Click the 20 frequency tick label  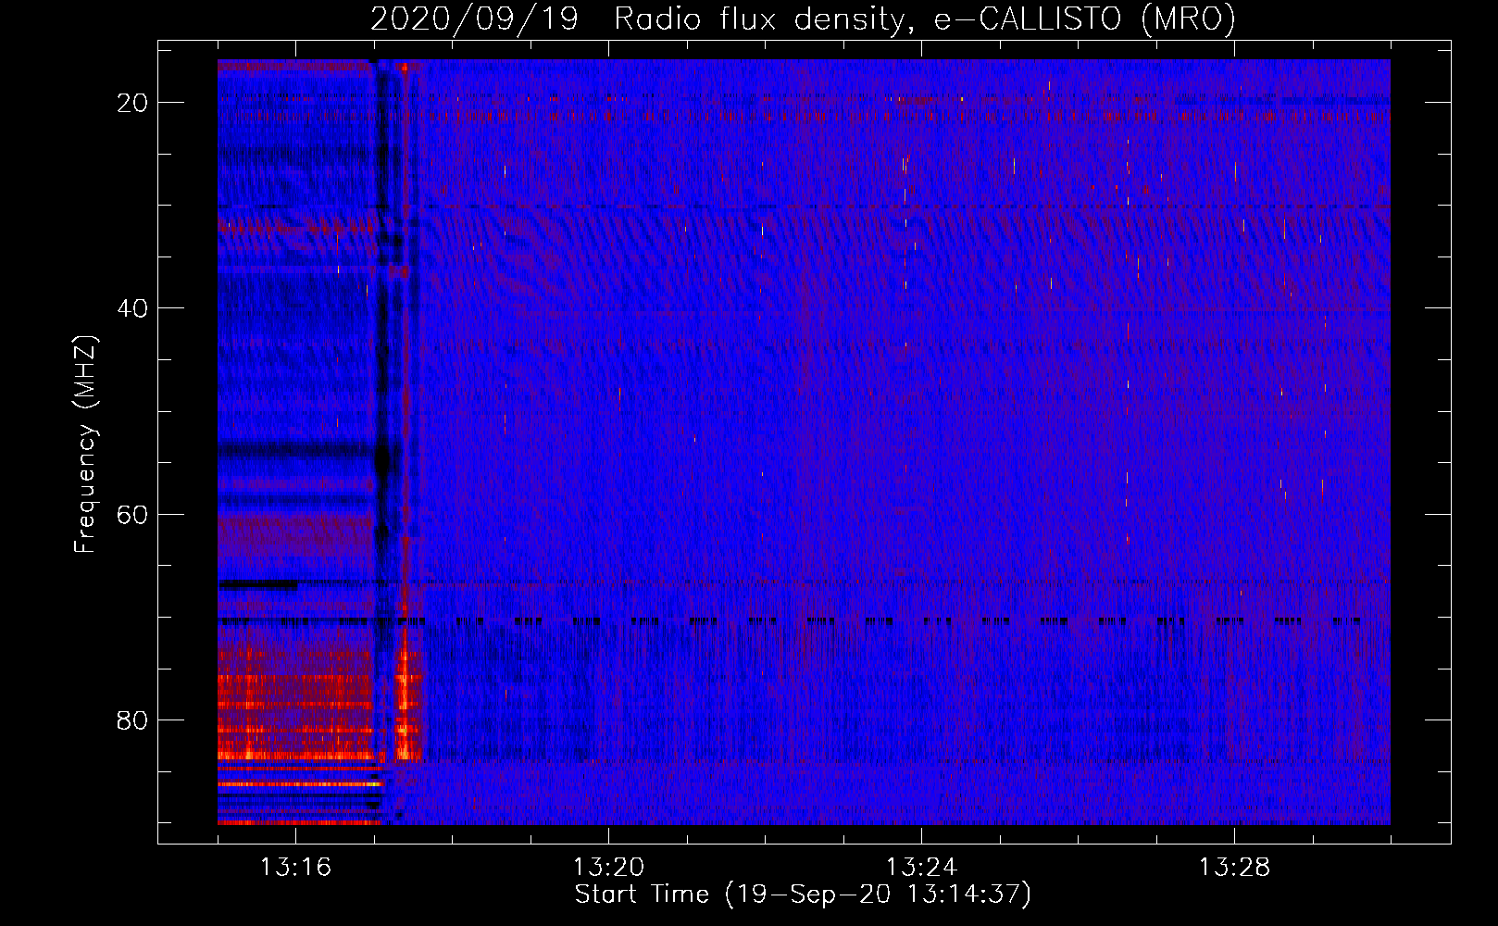click(132, 103)
